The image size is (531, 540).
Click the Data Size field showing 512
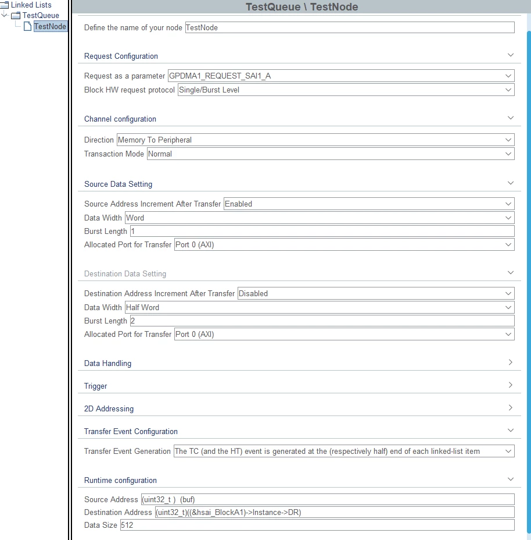317,525
